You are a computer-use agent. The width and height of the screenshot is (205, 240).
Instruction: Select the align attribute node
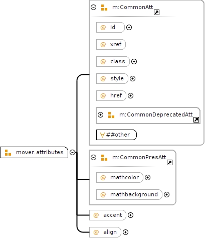pyautogui.click(x=105, y=232)
